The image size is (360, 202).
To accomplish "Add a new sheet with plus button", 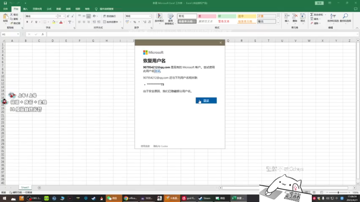I will coord(39,188).
